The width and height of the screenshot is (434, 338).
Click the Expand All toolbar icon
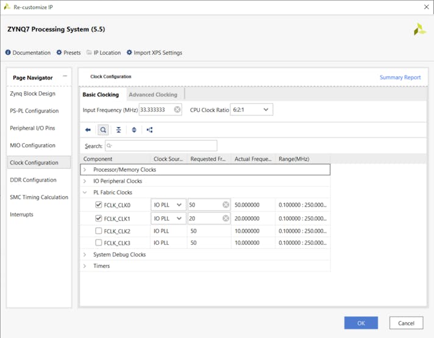pos(134,130)
